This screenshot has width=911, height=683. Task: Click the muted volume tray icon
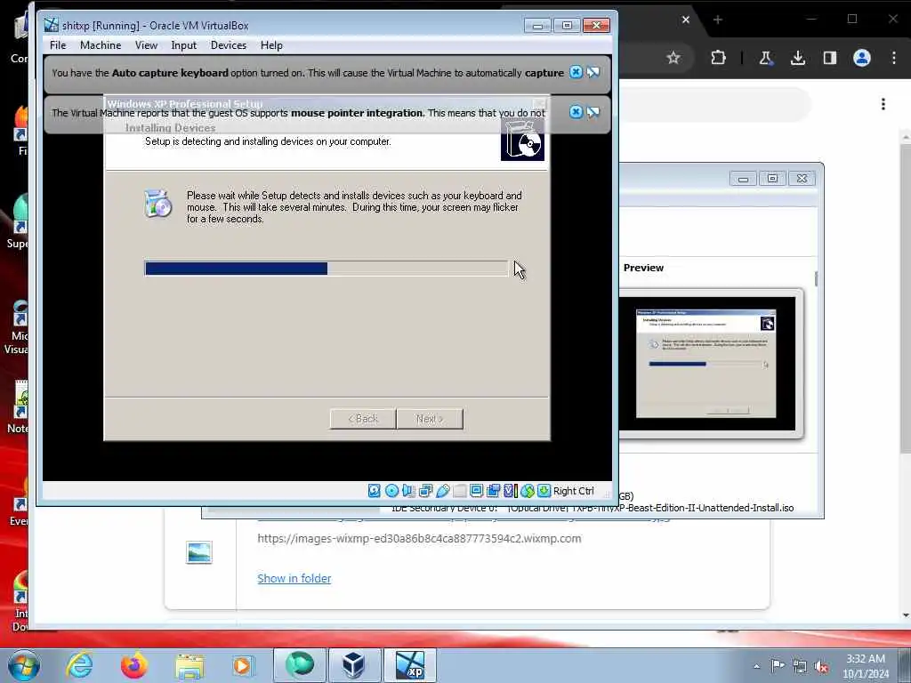(x=821, y=667)
